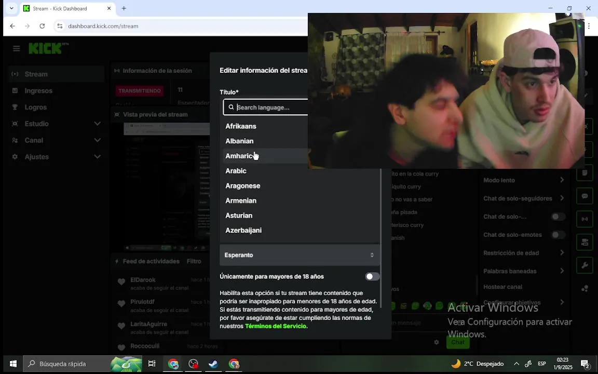The width and height of the screenshot is (598, 374).
Task: Open Ingresos in the sidebar
Action: (56, 90)
